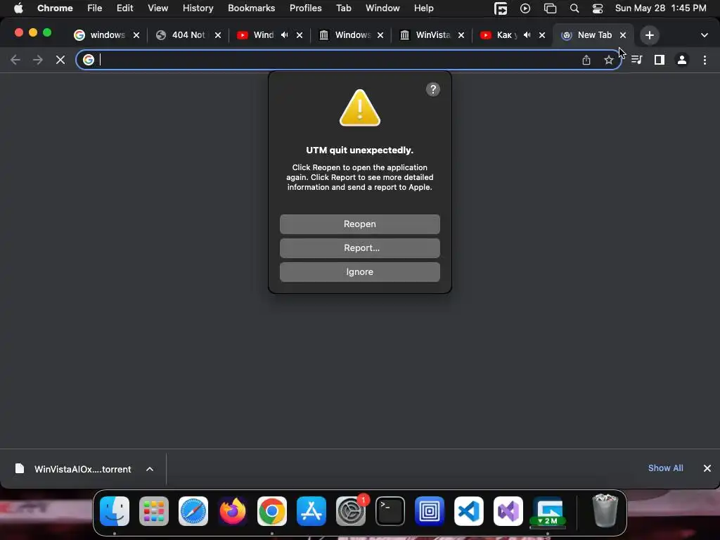
Task: Open WinVistaAIOx torrent download item
Action: click(x=73, y=469)
